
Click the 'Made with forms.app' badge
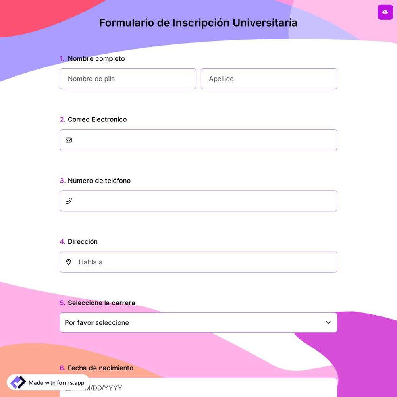pos(48,382)
